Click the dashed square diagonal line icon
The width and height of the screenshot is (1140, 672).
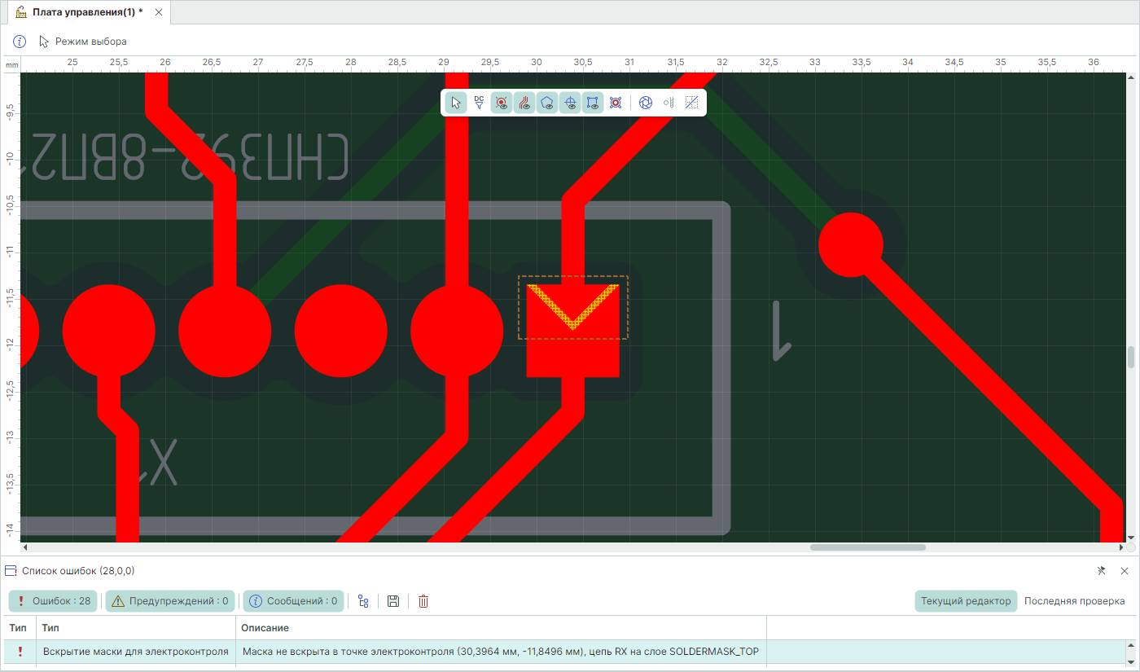click(691, 103)
